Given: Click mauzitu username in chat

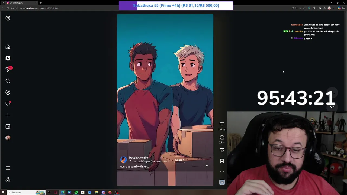Looking at the screenshot, I should click(x=299, y=31).
